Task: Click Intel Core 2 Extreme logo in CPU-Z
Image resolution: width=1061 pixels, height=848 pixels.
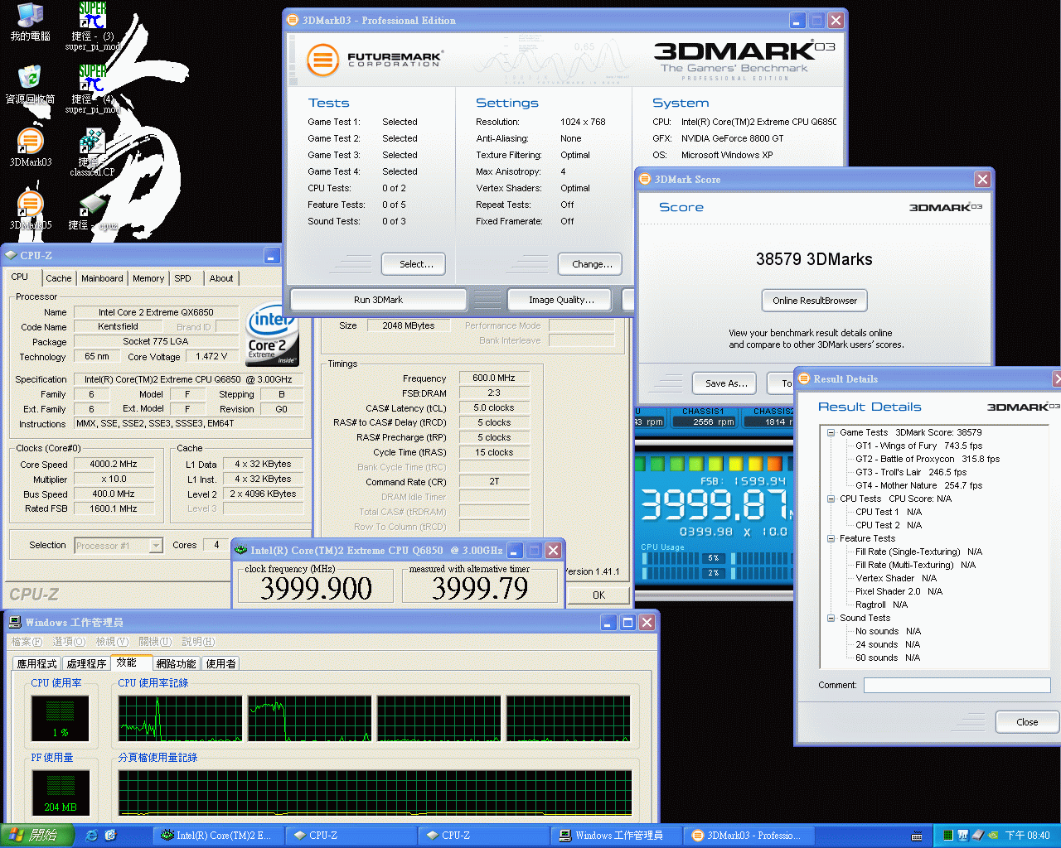Action: pos(270,336)
